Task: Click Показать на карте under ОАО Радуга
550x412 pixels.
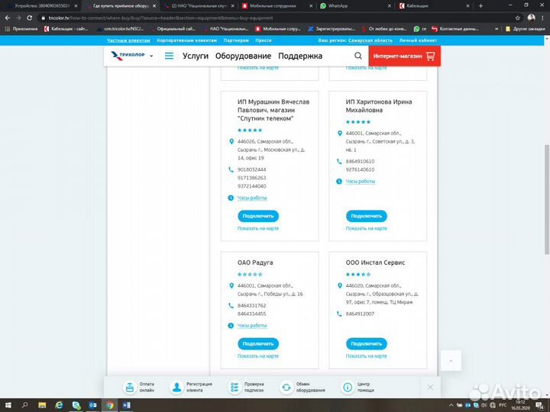Action: click(258, 356)
